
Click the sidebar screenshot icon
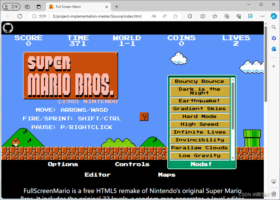click(x=274, y=182)
